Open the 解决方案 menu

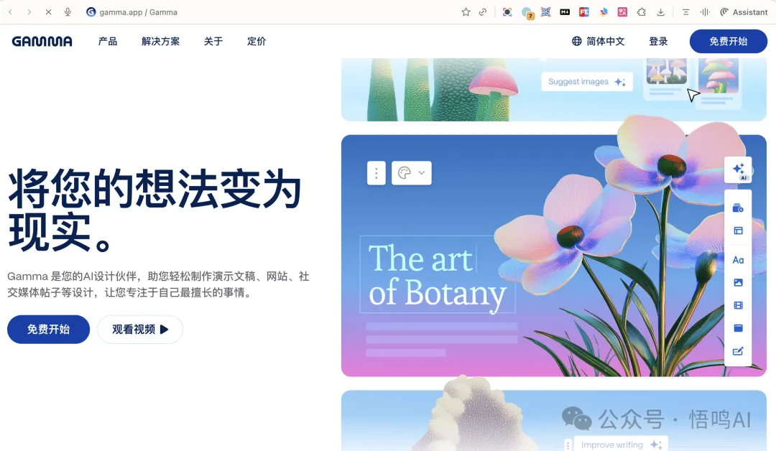160,42
